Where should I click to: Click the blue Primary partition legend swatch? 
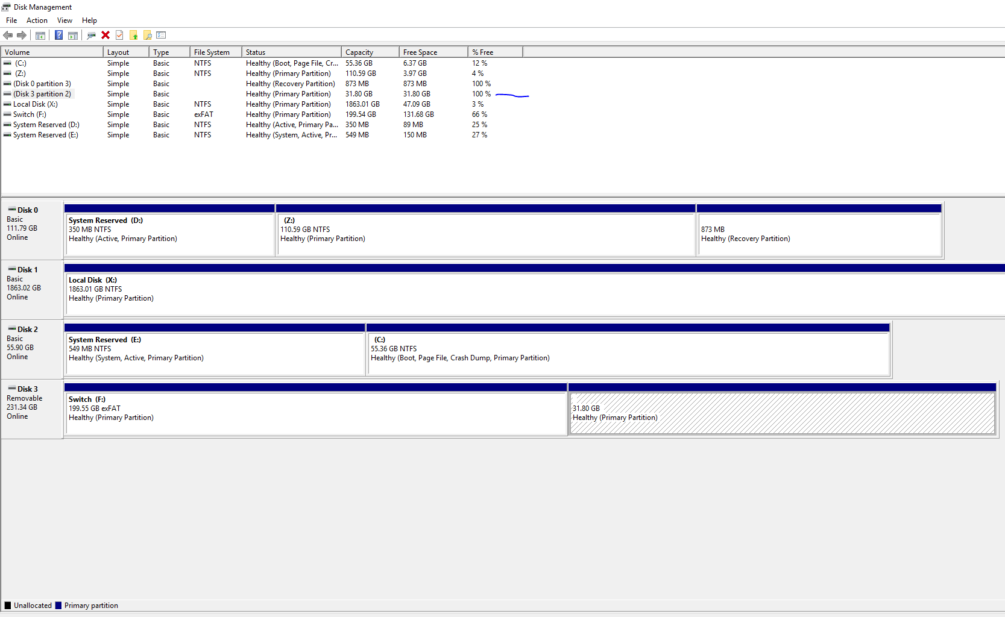coord(58,606)
